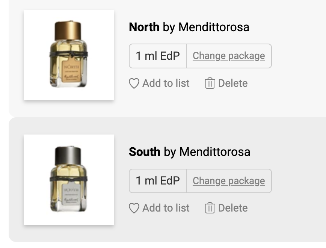This screenshot has width=326, height=248.
Task: Open the South perfume bottle thumbnail
Action: [x=69, y=180]
